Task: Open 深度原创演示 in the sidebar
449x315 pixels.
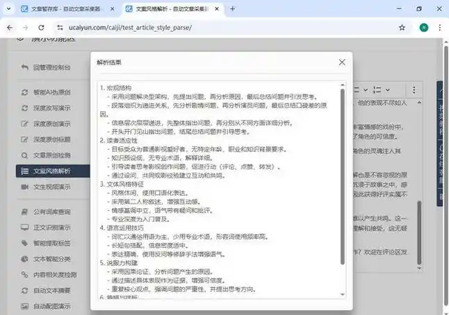Action: click(x=46, y=124)
